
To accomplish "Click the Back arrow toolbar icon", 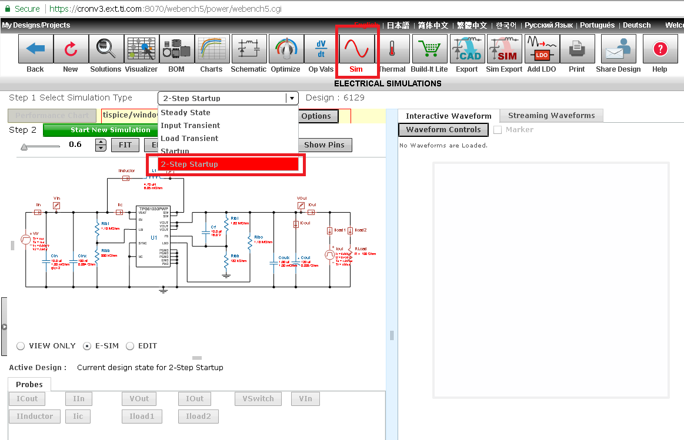I will 36,49.
